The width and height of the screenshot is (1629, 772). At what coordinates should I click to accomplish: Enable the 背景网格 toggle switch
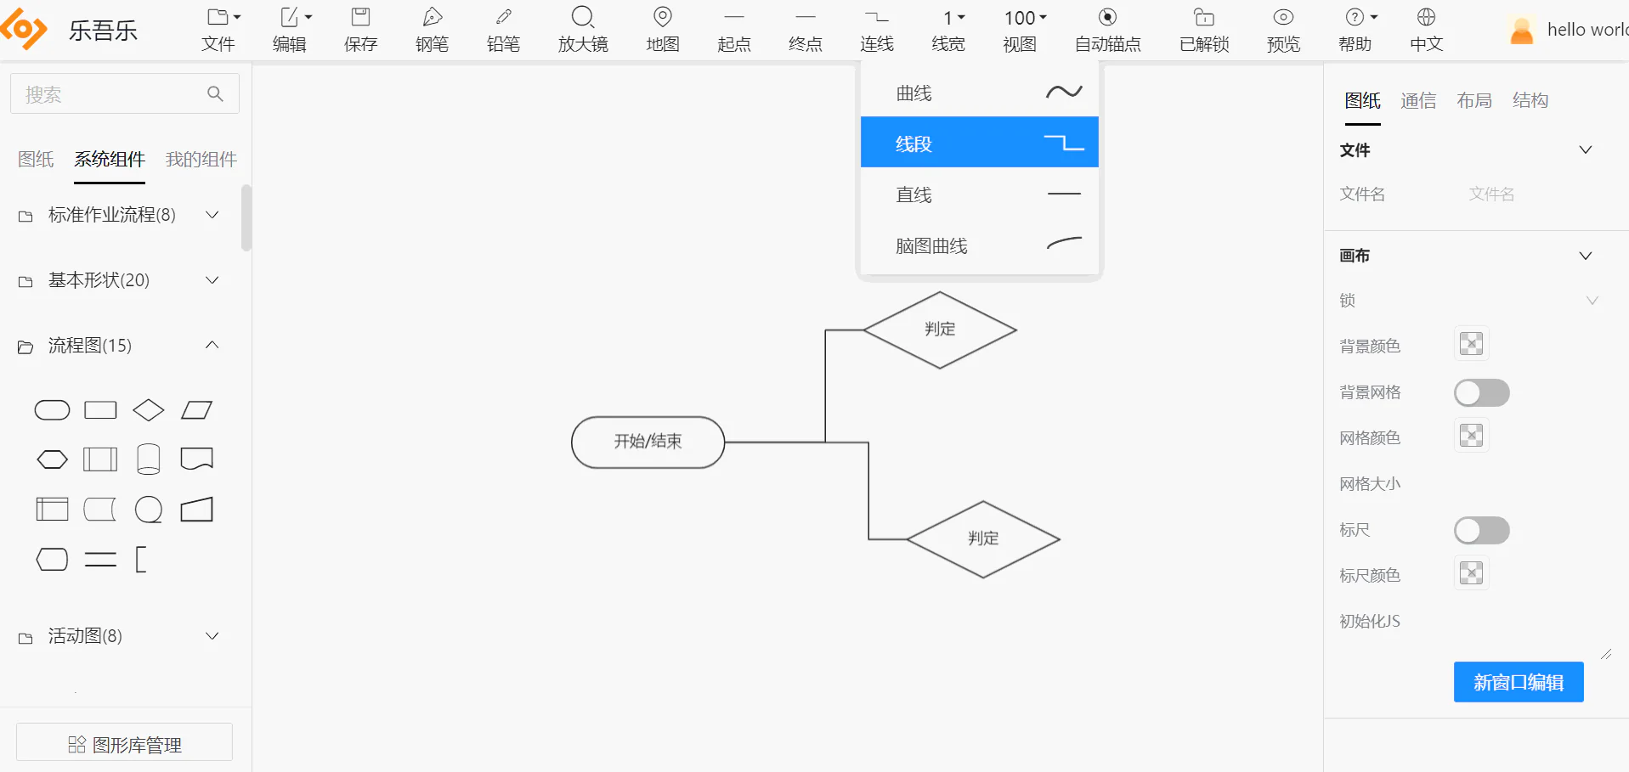point(1481,392)
